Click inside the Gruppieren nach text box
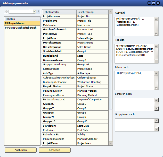Viewport: 163px width, 157px height. [x=134, y=125]
